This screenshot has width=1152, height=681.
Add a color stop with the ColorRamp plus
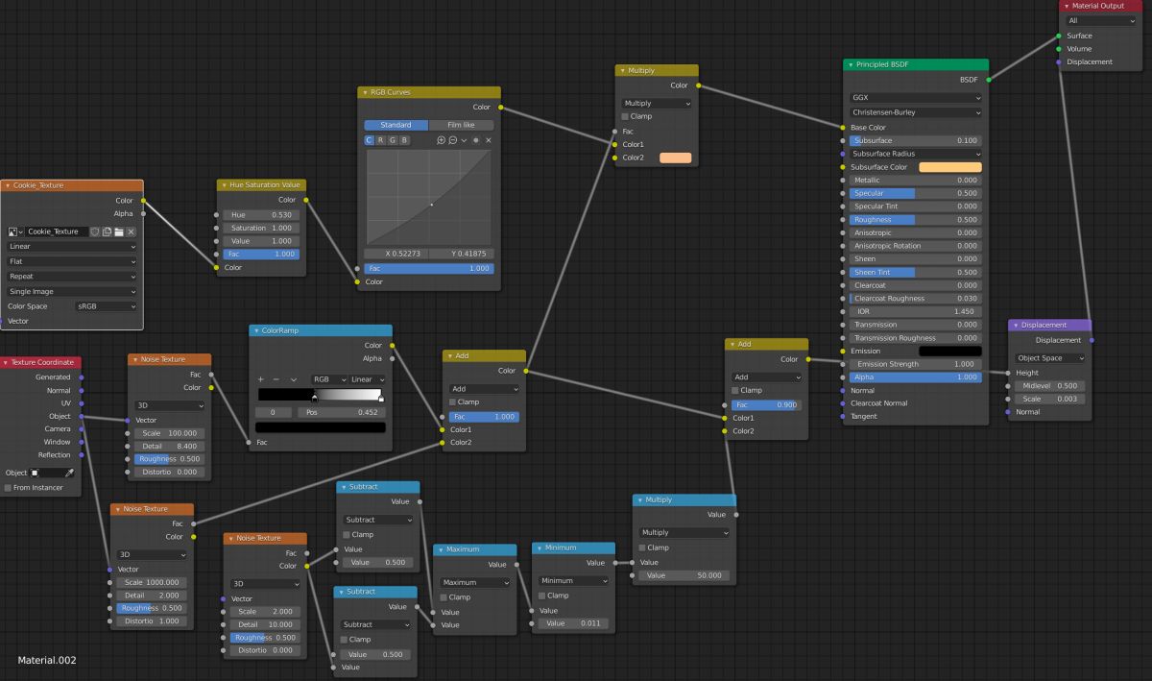[261, 379]
